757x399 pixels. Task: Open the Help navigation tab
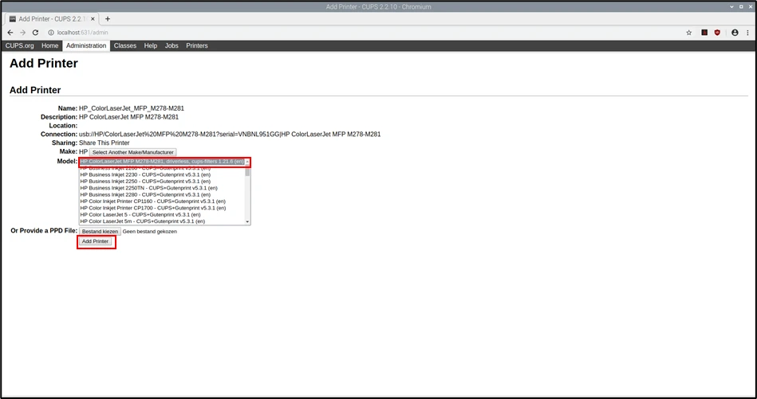pyautogui.click(x=151, y=45)
